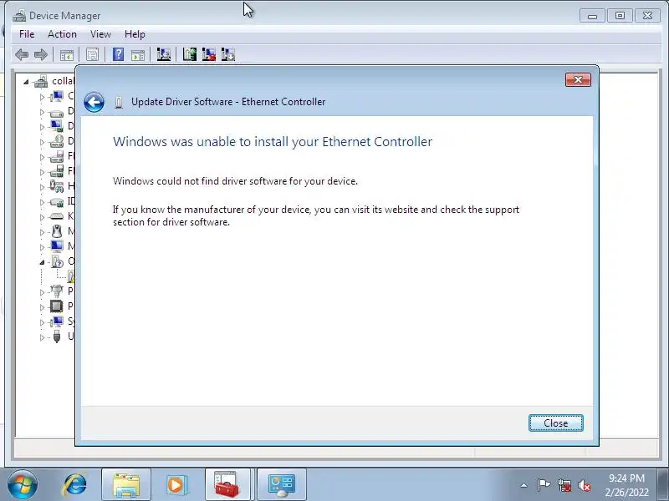
Task: Open Windows Explorer folder icon on taskbar
Action: [126, 484]
